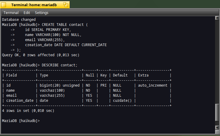The width and height of the screenshot is (220, 136).
Task: Open the Edit menu
Action: tap(27, 13)
